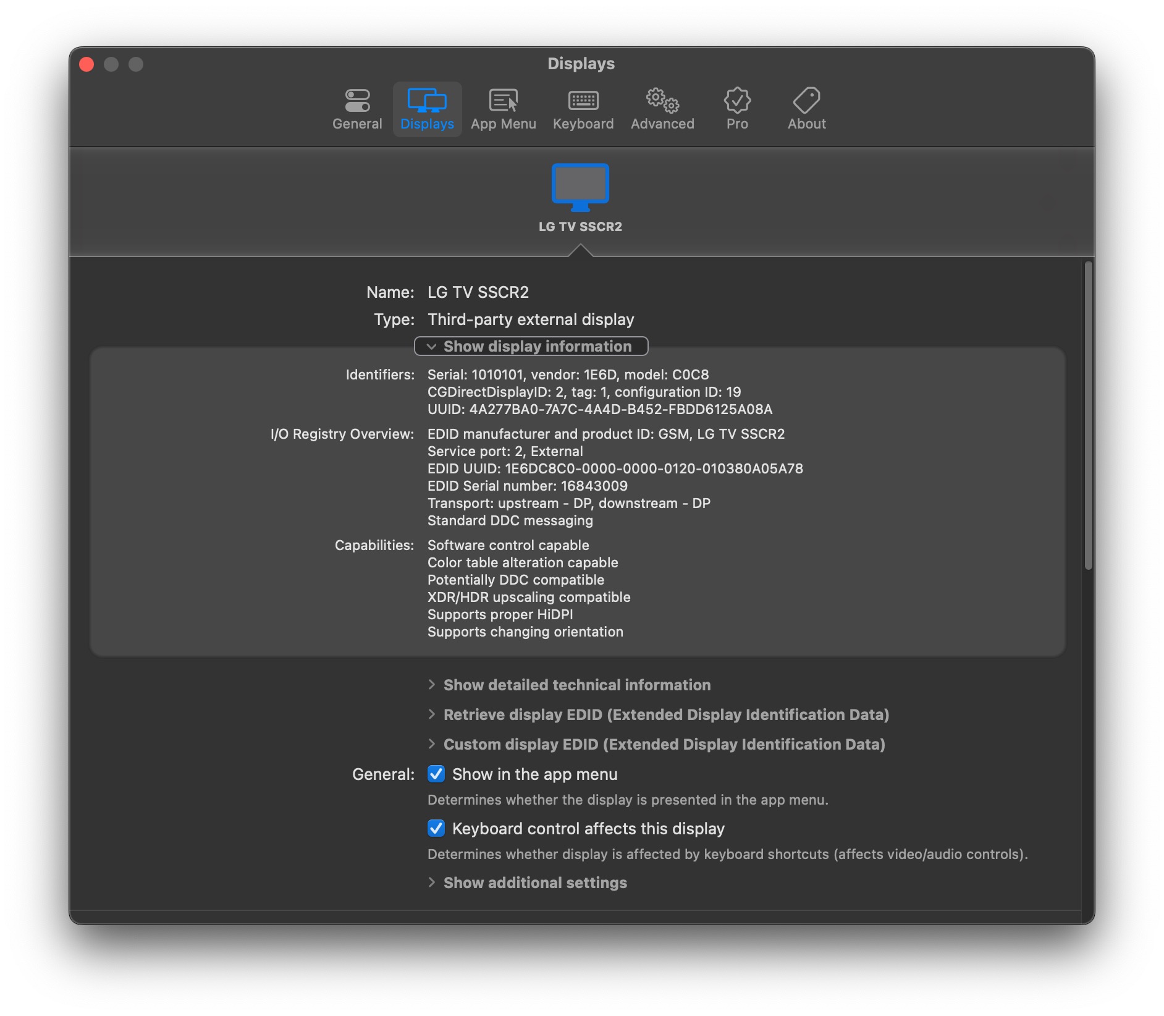Open the App Menu settings tab
Viewport: 1164px width, 1016px height.
click(x=503, y=109)
